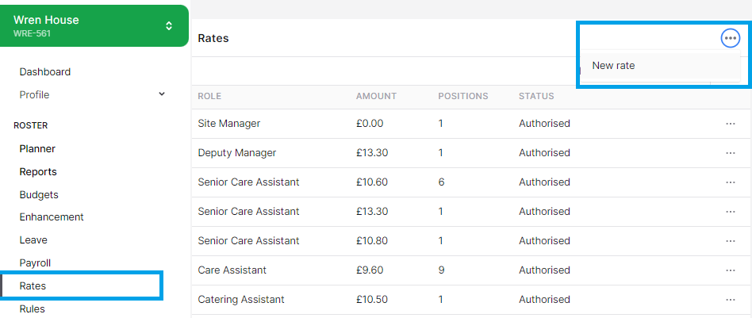
Task: Click ellipsis on £10.60 Senior Care Assistant row
Action: coord(730,182)
